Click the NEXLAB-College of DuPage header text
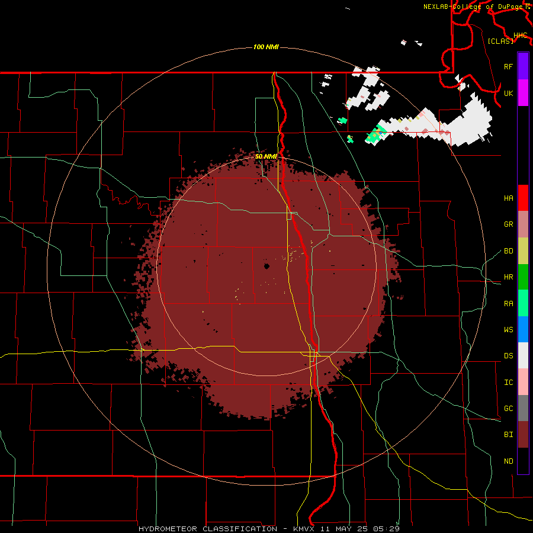Screen dimensions: 533x533 [x=474, y=7]
